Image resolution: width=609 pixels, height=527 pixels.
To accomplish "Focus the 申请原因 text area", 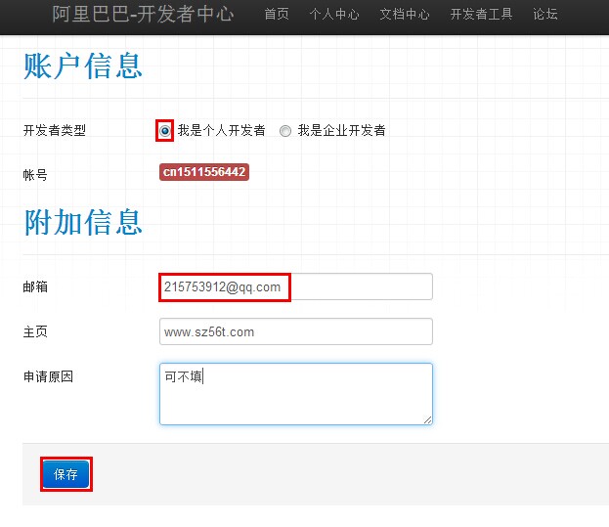I will 295,394.
